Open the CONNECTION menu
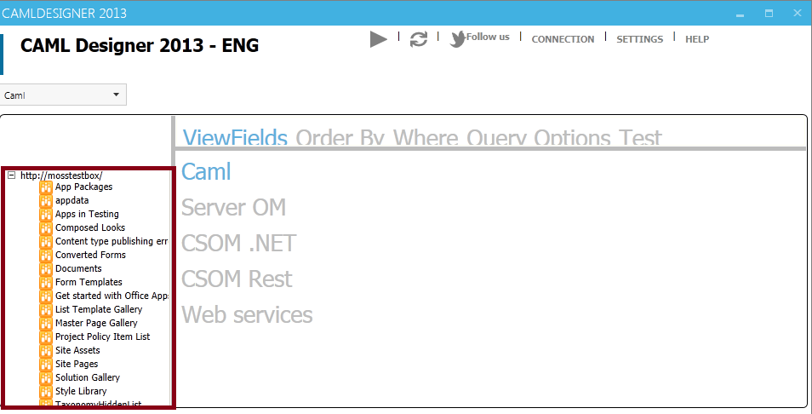The image size is (812, 414). pos(563,39)
